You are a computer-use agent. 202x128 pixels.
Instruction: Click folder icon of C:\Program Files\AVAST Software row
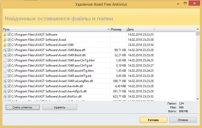tap(5, 35)
